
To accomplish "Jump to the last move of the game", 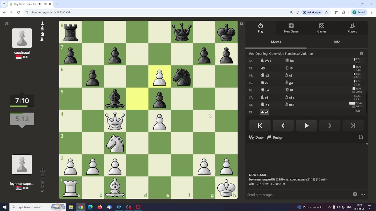I will (x=353, y=126).
